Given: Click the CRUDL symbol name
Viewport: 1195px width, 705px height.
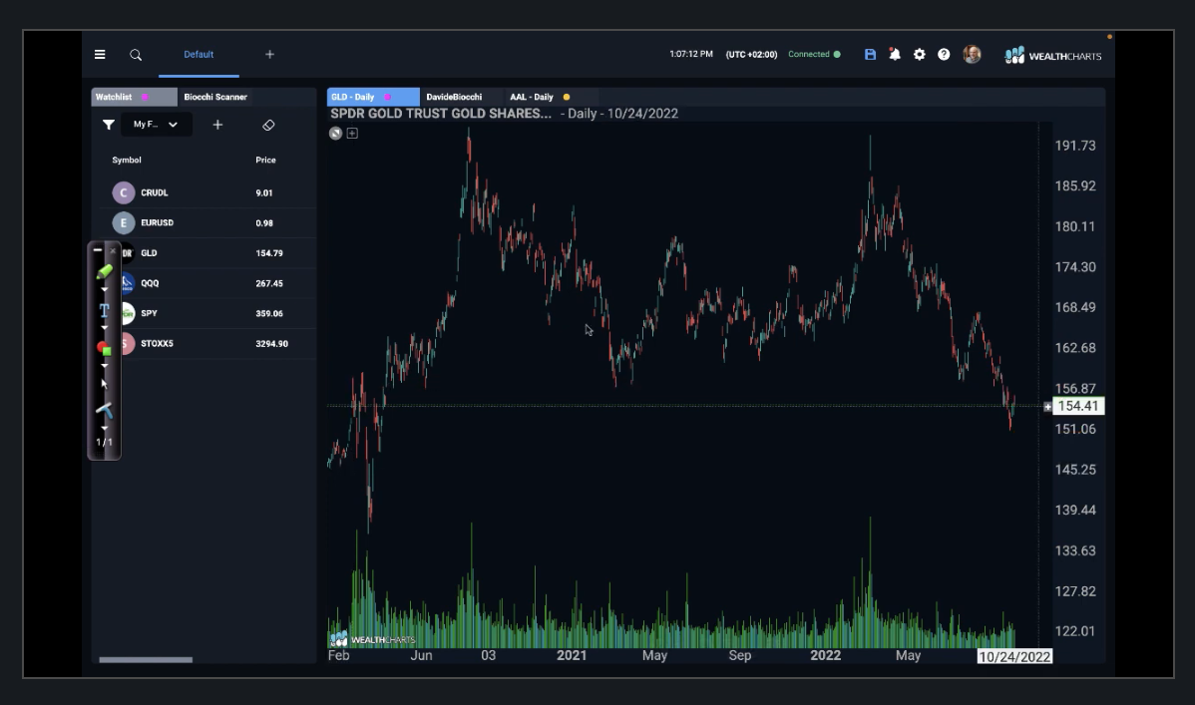Looking at the screenshot, I should point(155,192).
